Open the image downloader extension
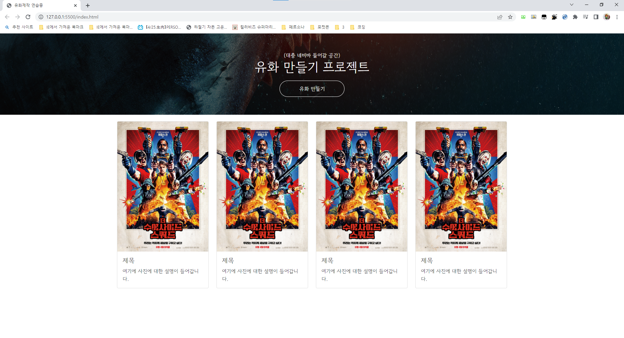Image resolution: width=624 pixels, height=338 pixels. (x=534, y=17)
